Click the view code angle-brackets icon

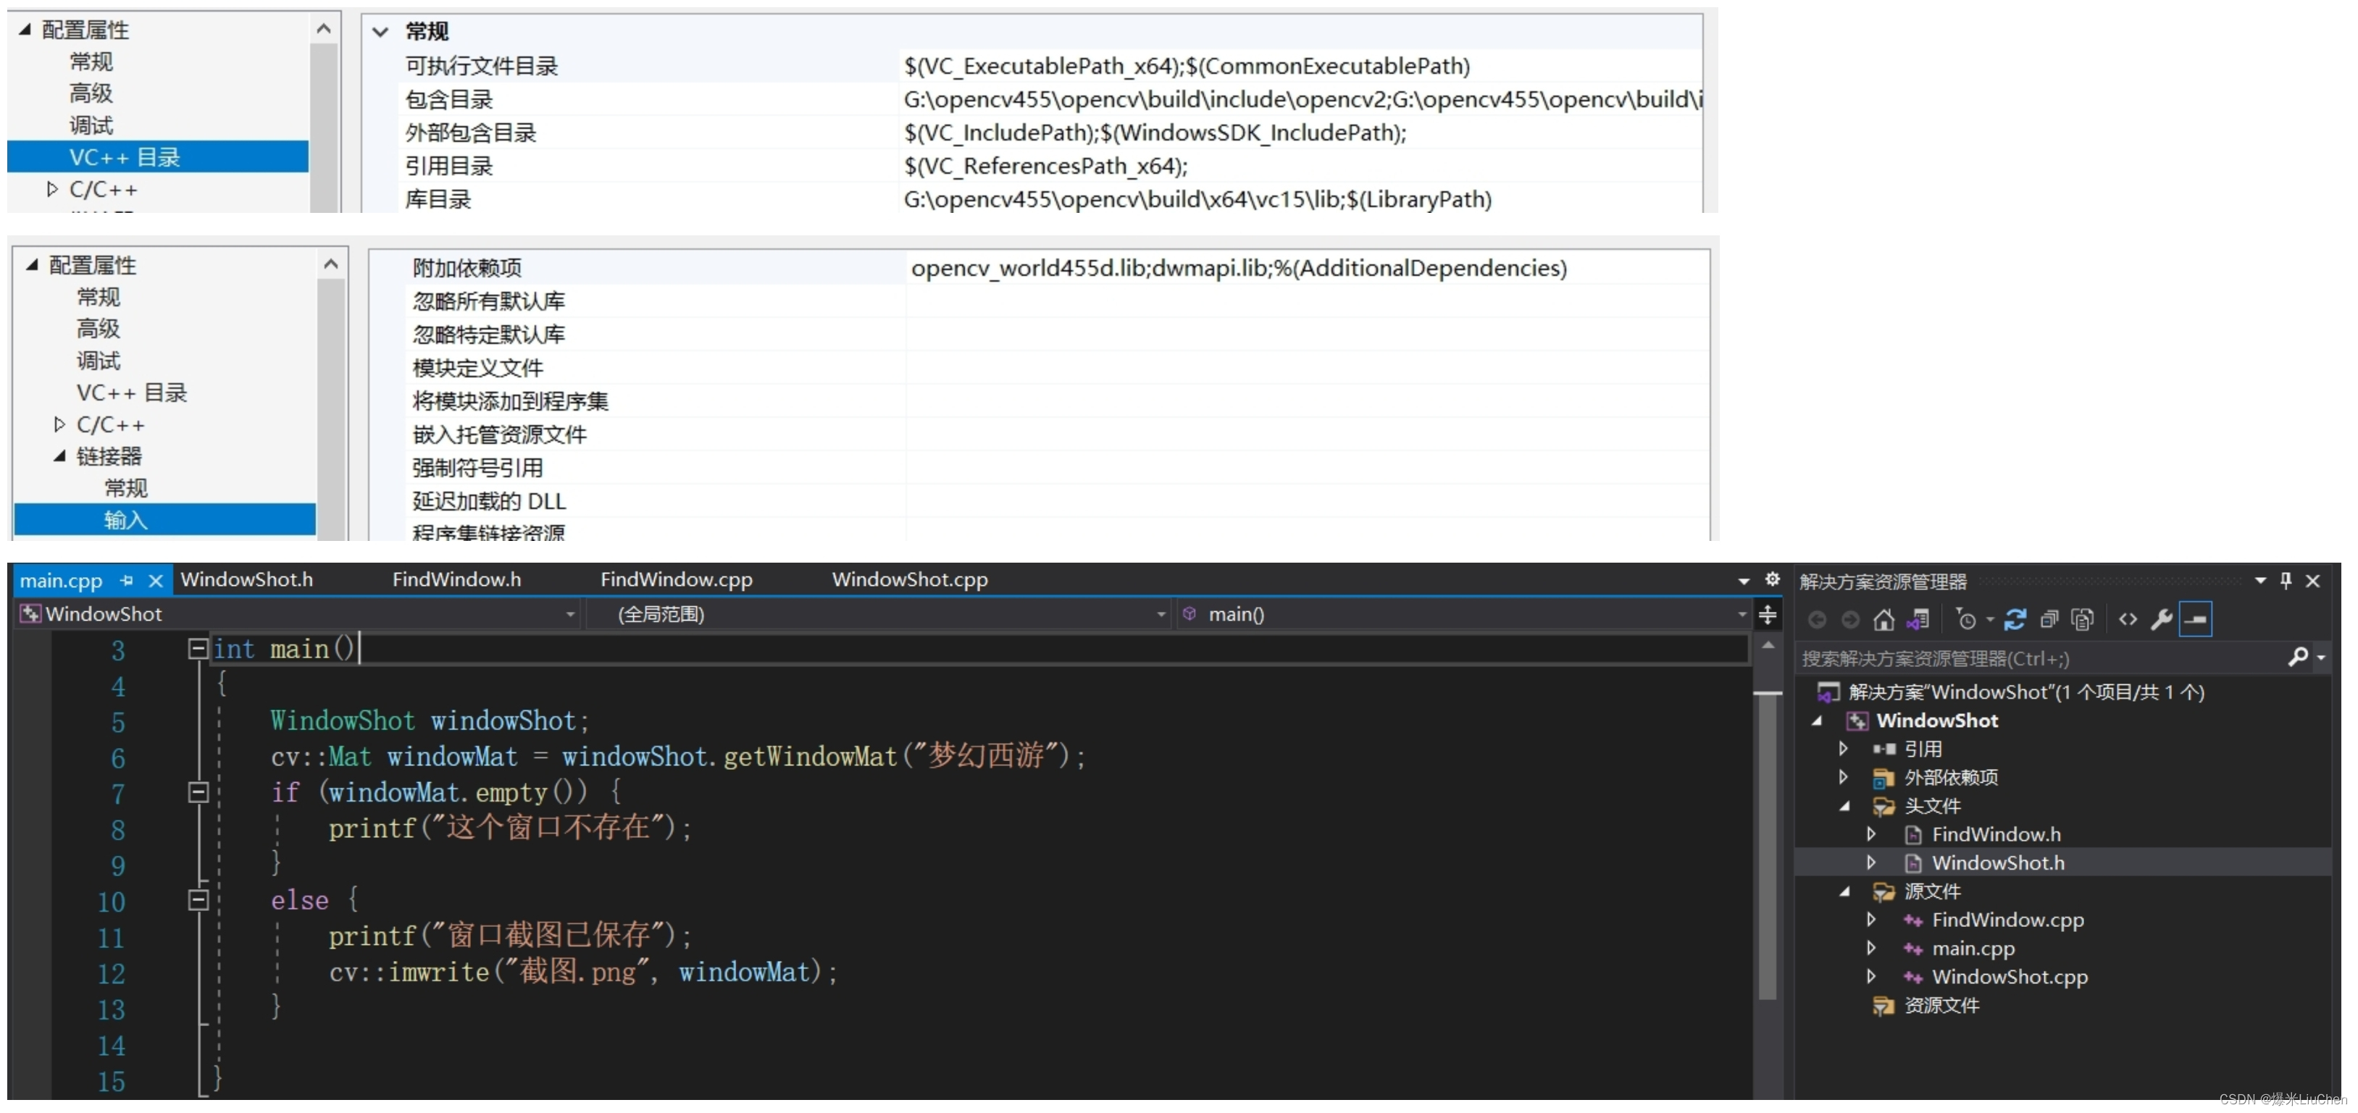point(2128,620)
